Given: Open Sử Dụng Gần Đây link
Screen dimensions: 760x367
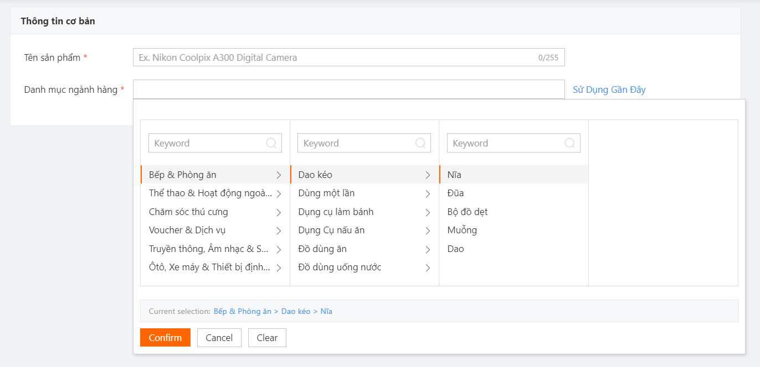Looking at the screenshot, I should click(609, 90).
